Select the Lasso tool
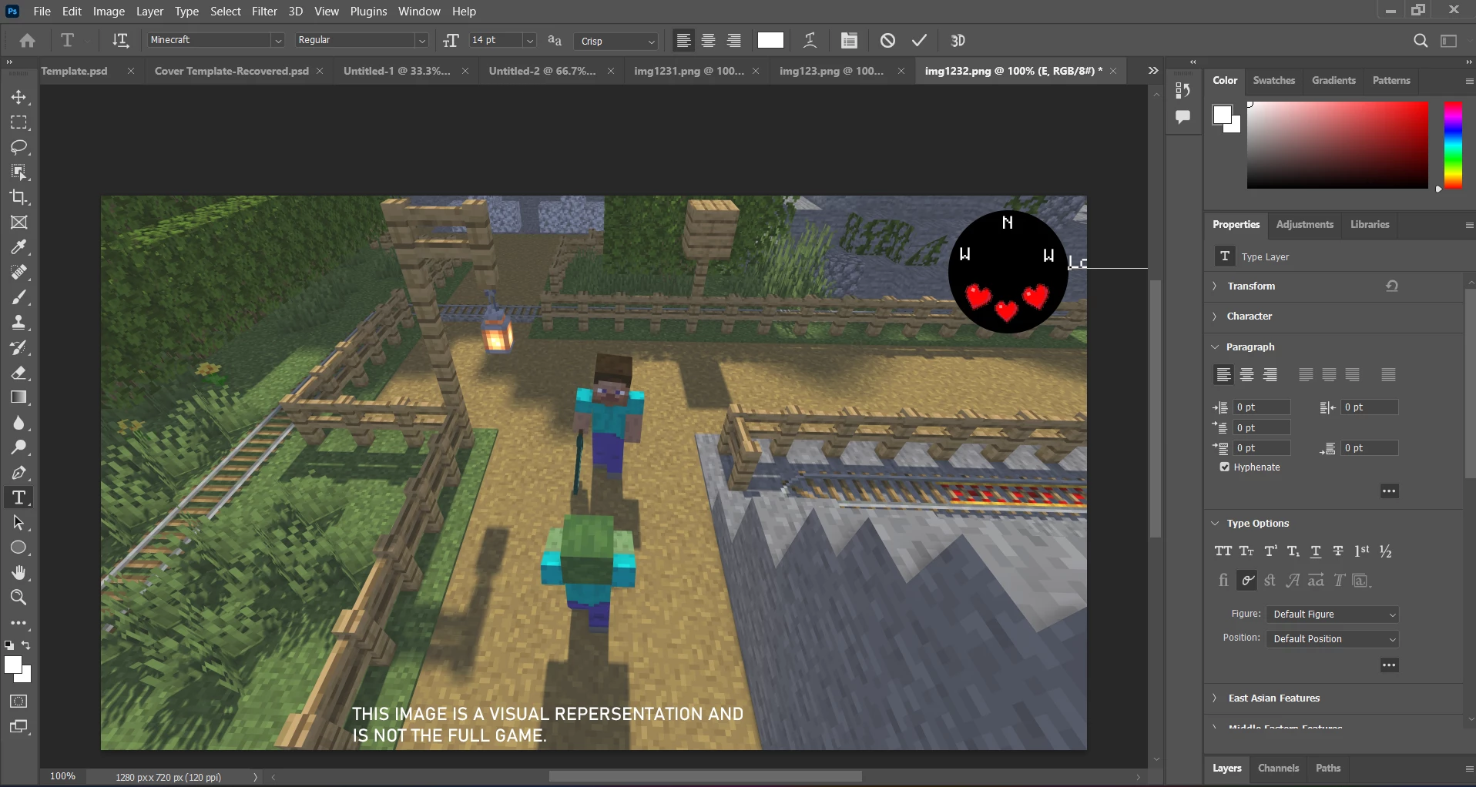The image size is (1476, 787). 19,147
